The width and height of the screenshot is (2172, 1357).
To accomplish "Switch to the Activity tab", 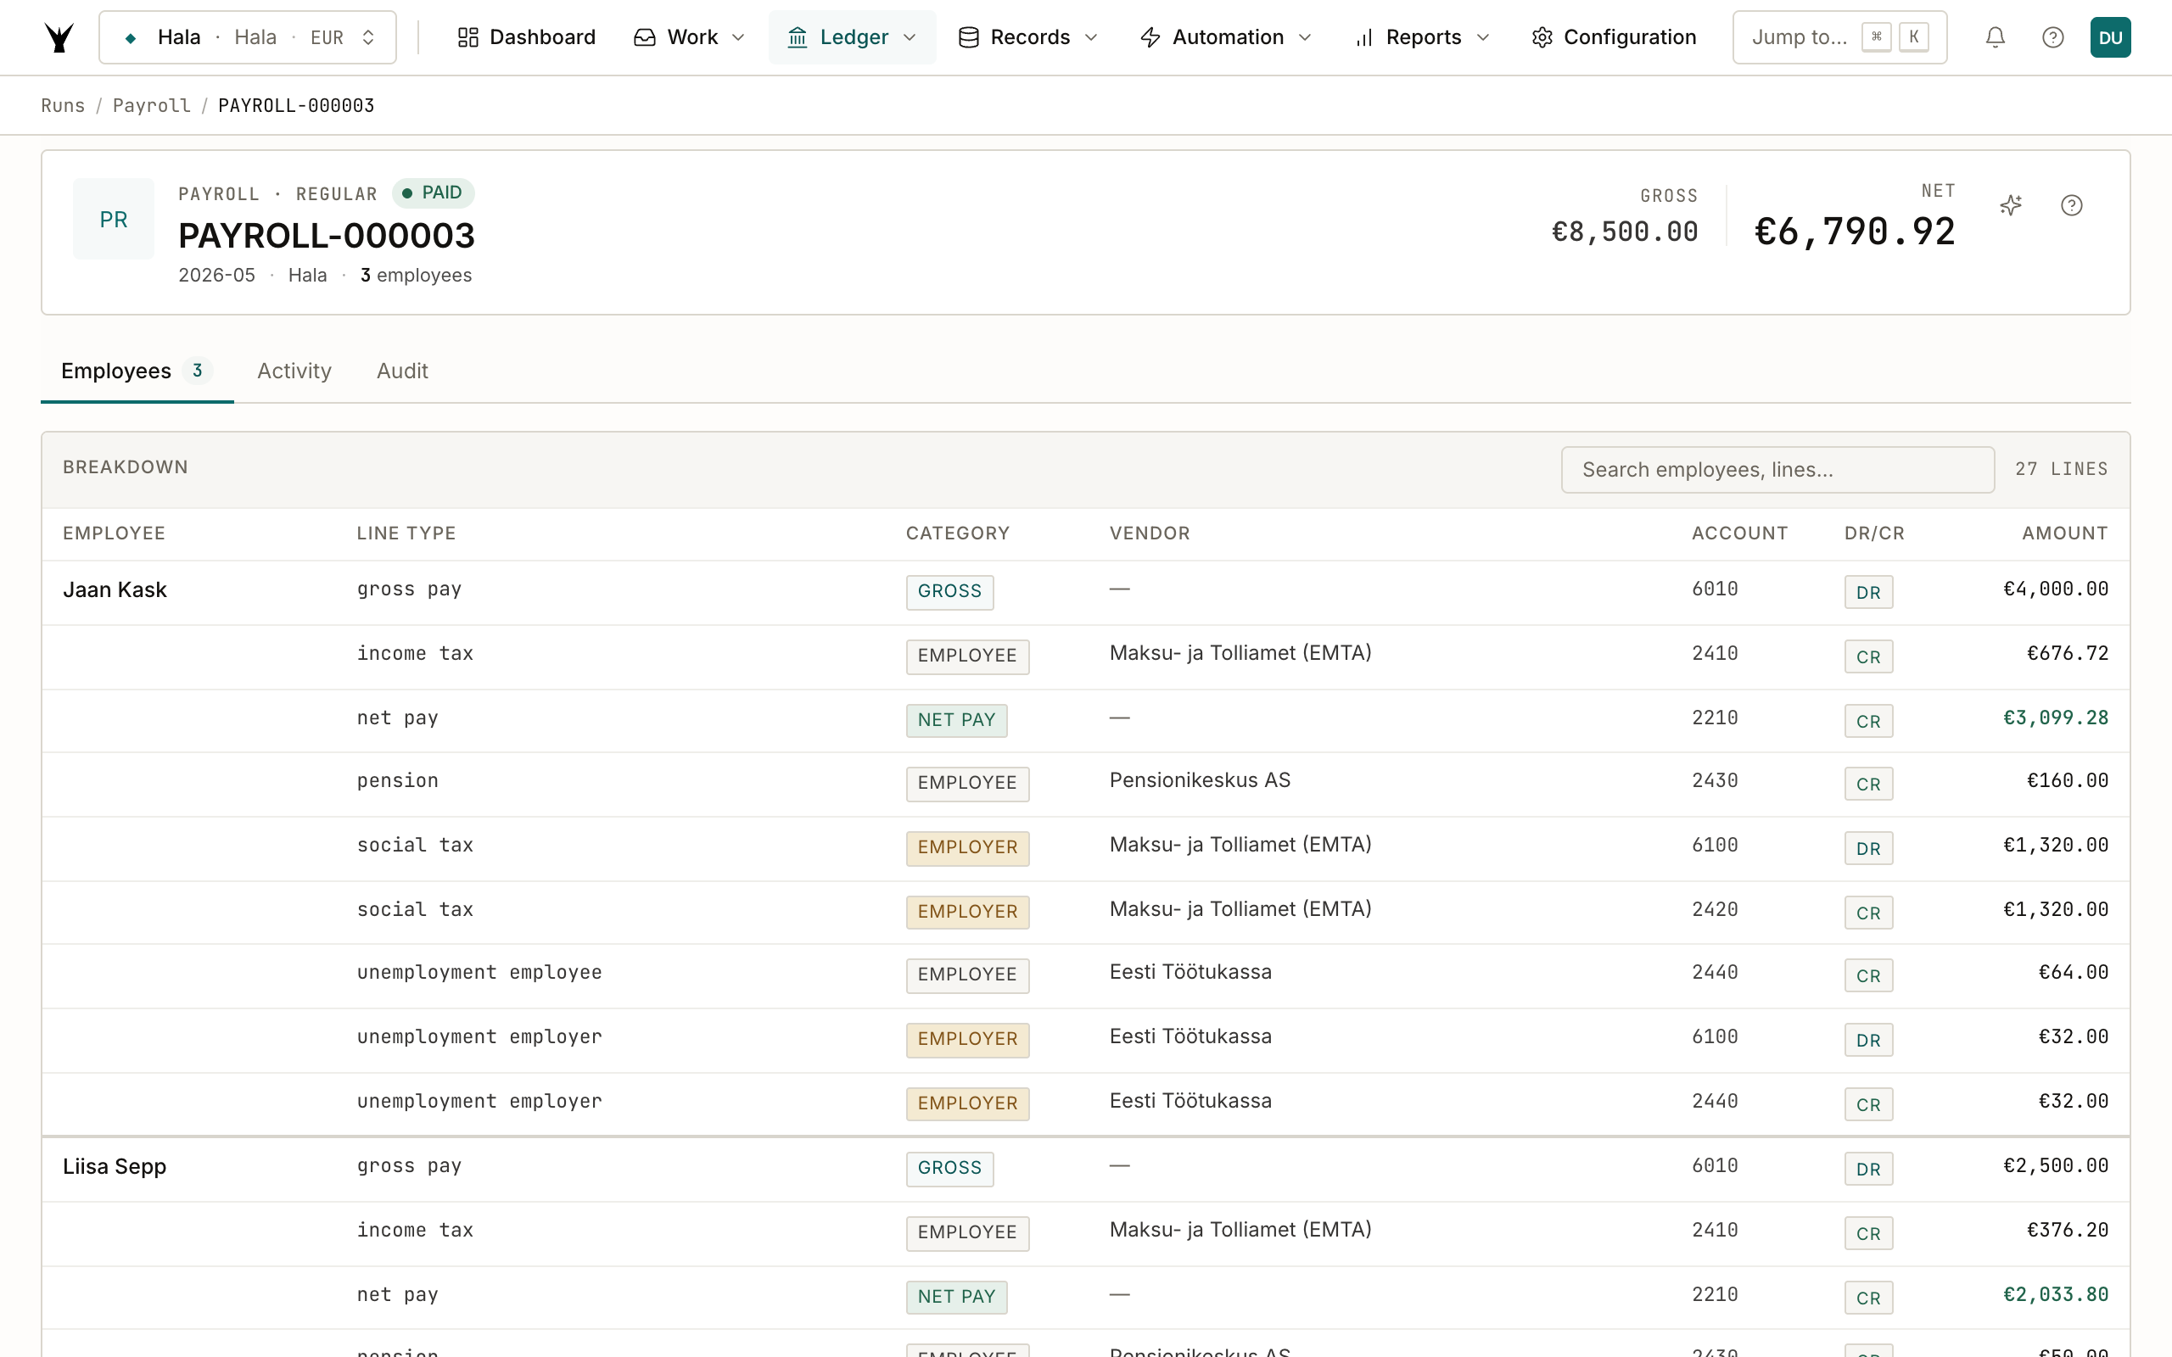I will click(294, 371).
